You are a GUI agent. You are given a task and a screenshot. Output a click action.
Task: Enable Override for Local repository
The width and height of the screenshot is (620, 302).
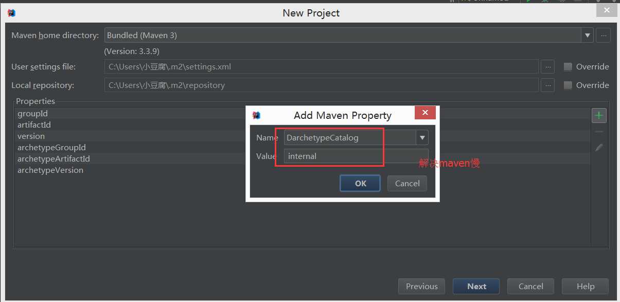pyautogui.click(x=568, y=85)
